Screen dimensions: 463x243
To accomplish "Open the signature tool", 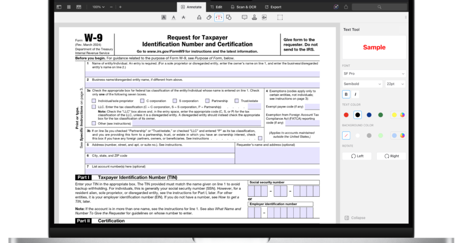I will click(264, 18).
